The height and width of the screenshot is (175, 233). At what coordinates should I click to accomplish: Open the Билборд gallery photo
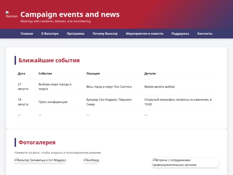click(91, 160)
